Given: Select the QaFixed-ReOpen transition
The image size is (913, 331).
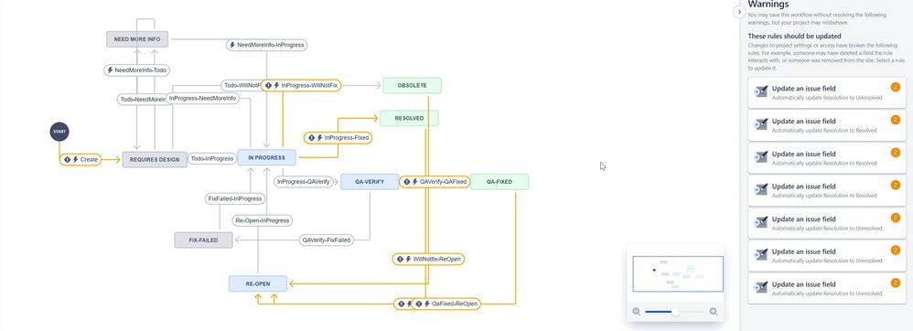Looking at the screenshot, I should coord(446,304).
